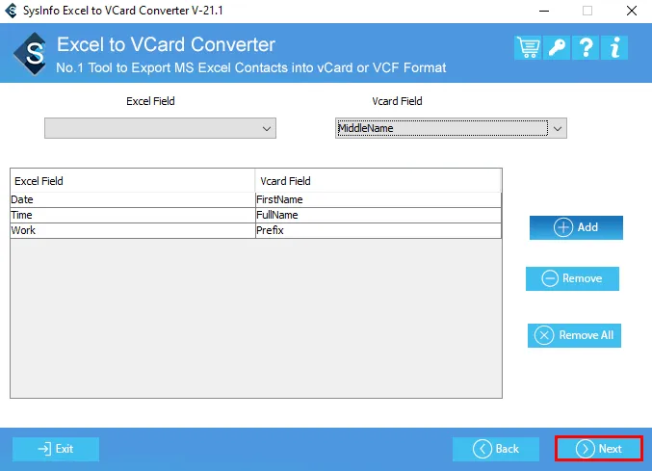Image resolution: width=652 pixels, height=471 pixels.
Task: Click the Vcard Field column header
Action: coord(378,181)
